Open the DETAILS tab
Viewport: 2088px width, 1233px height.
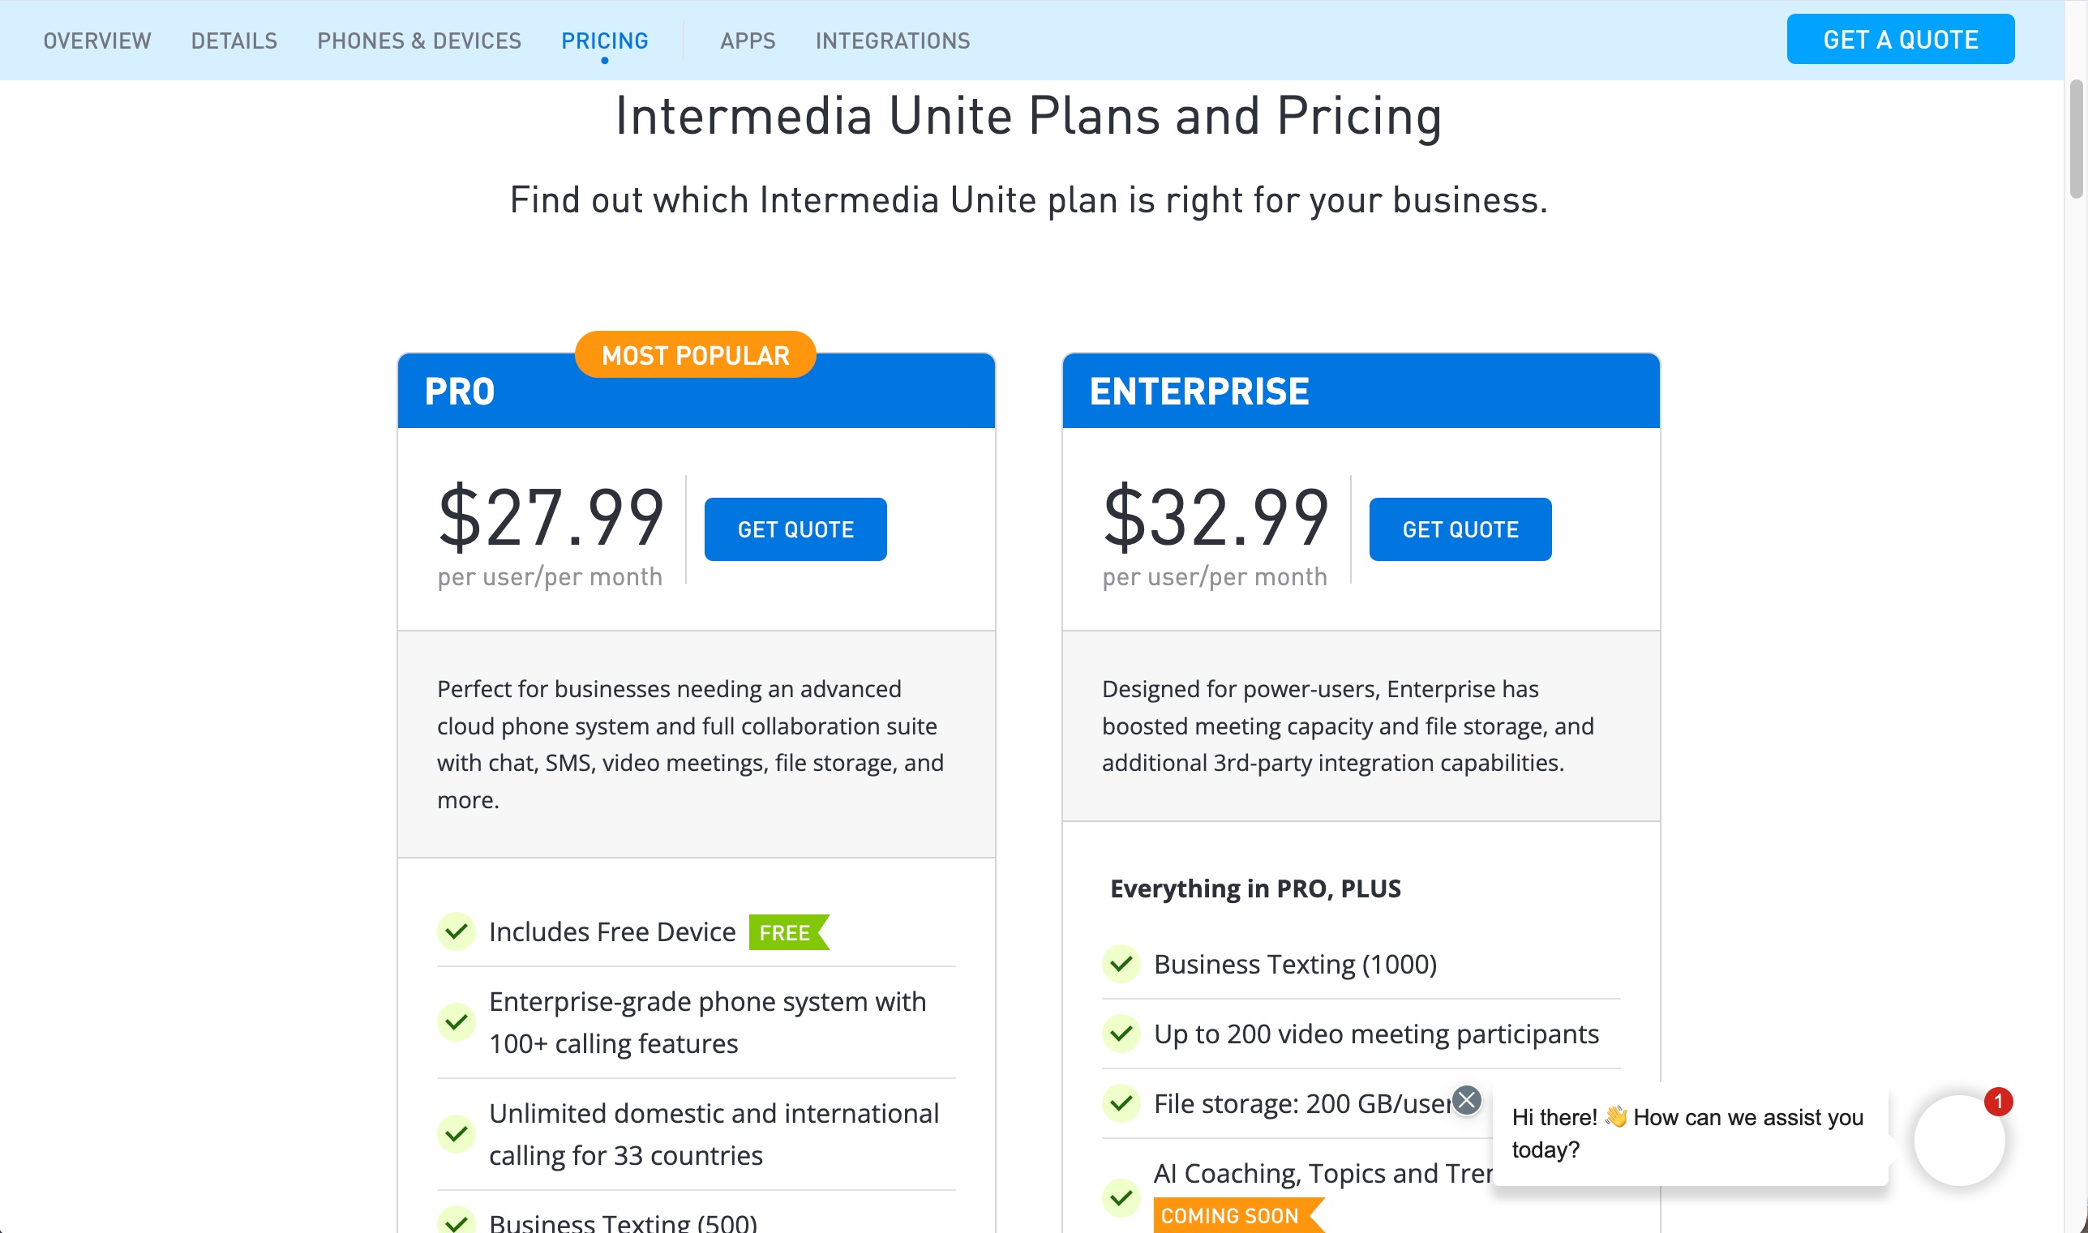tap(234, 40)
